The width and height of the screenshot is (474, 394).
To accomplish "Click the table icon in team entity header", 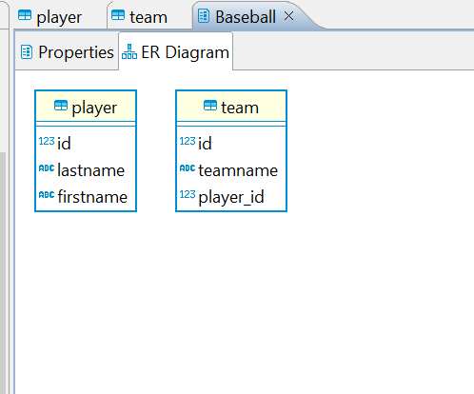I will tap(210, 106).
